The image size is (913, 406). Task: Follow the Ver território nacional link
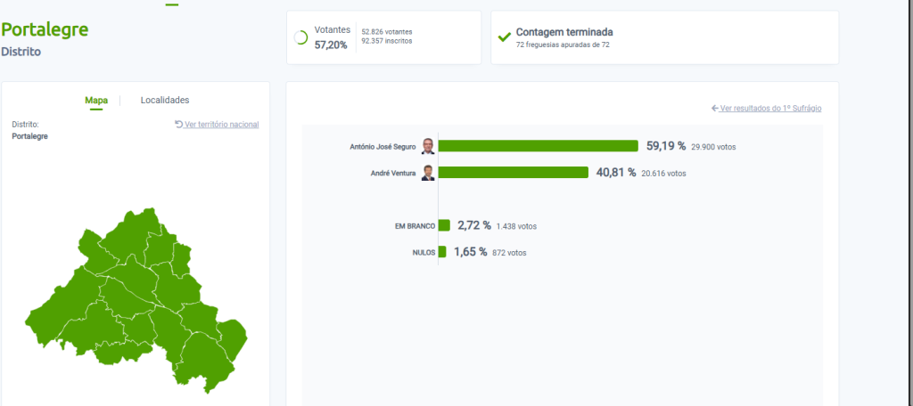pos(221,125)
